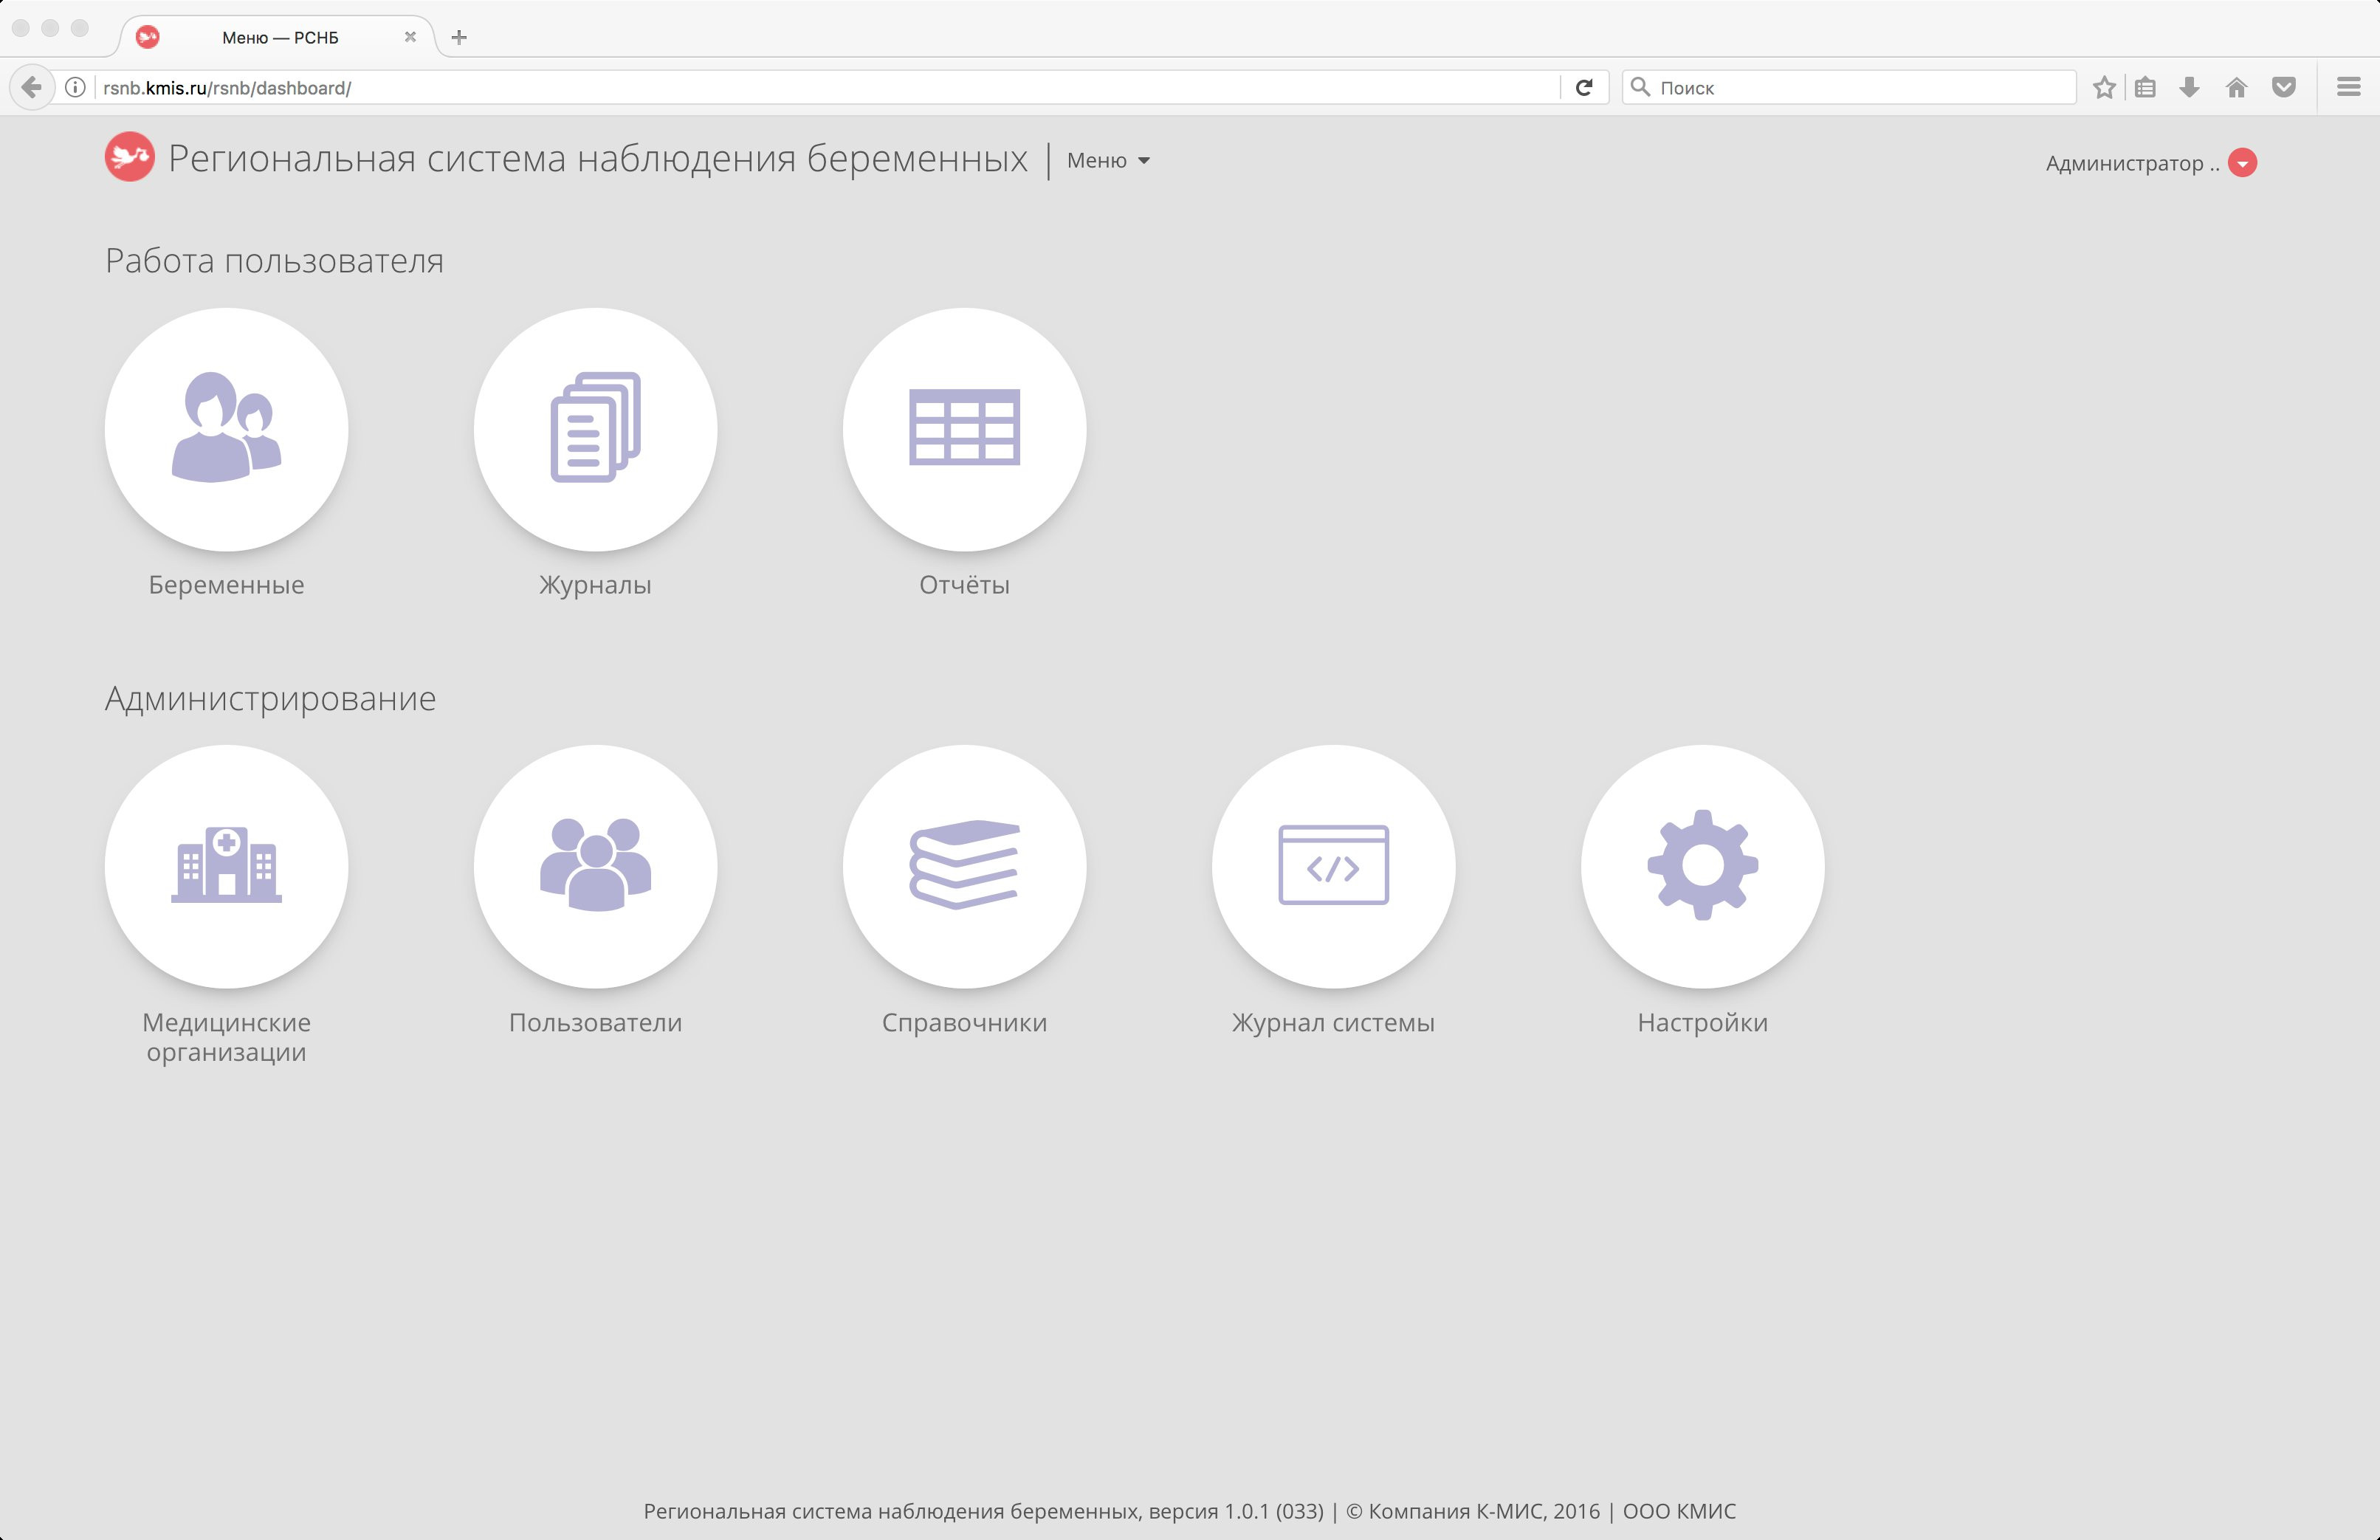Open the Пользователи group icon
This screenshot has width=2380, height=1540.
click(596, 866)
